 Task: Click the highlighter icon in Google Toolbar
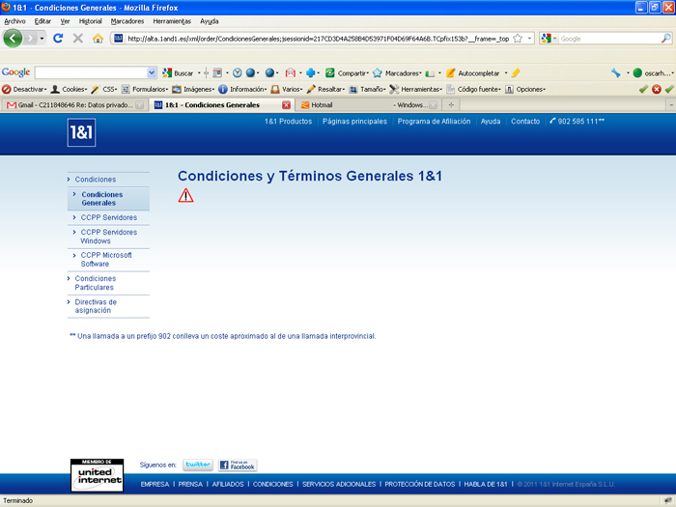[x=516, y=72]
